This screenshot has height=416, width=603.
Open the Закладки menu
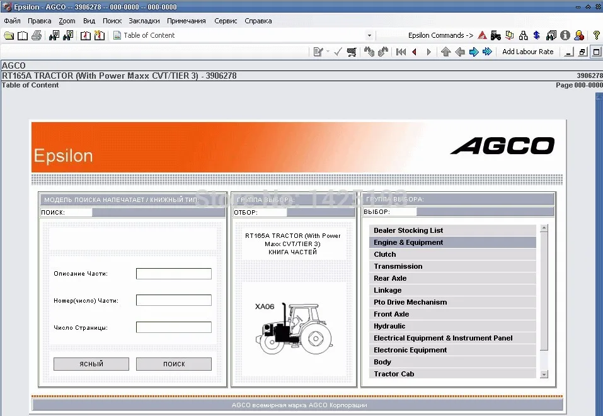point(144,20)
